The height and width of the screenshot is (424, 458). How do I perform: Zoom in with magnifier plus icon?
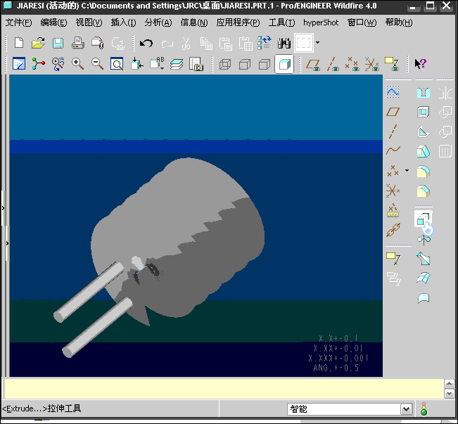pos(77,64)
